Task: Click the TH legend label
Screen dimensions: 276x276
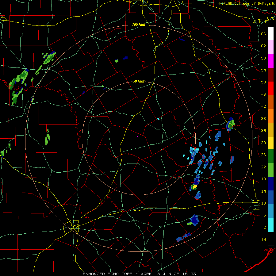Action: 263,240
